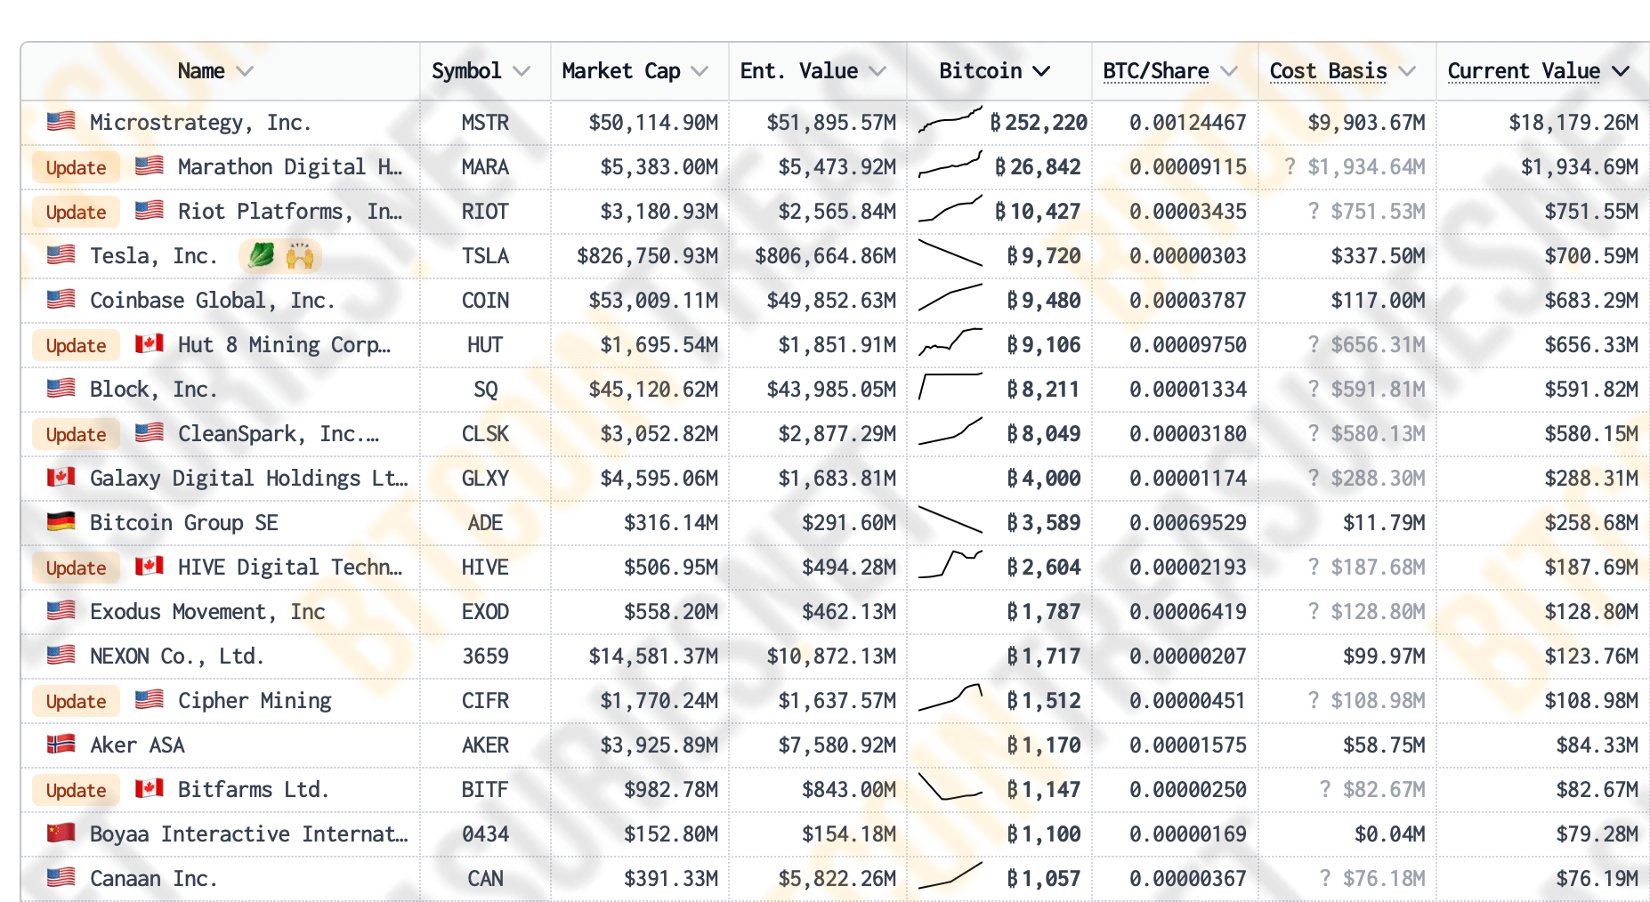Sort by the Symbol column header
The width and height of the screenshot is (1650, 902).
[x=481, y=71]
